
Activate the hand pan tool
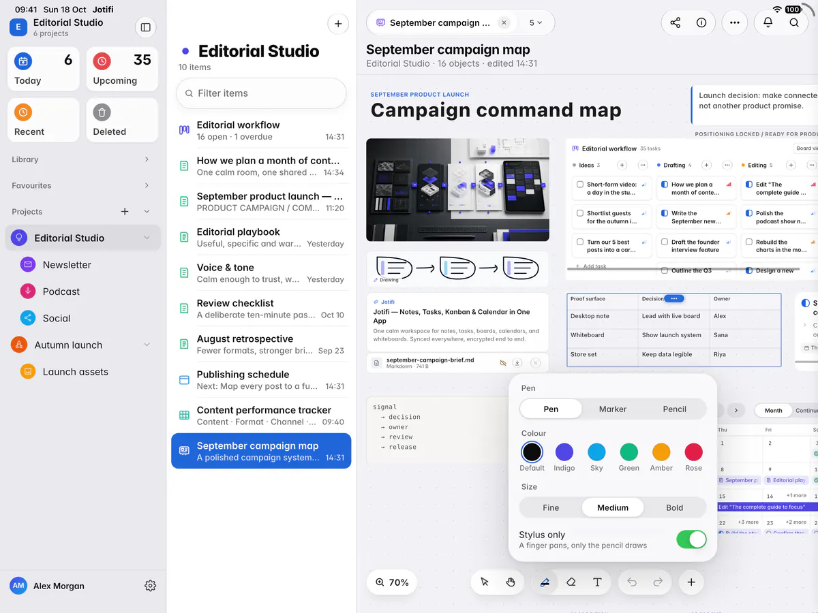[x=511, y=582]
